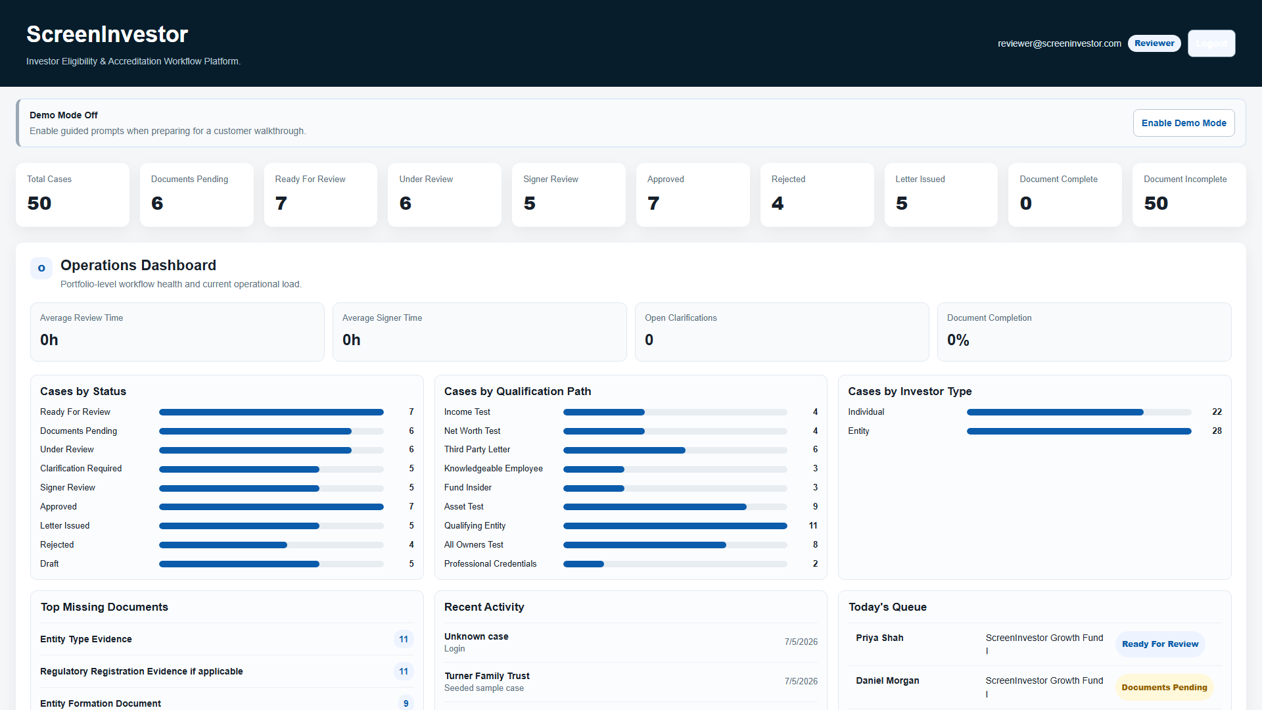Click the reviewer@screeninvestor.com email
Screen dimensions: 1262x710
pyautogui.click(x=1060, y=43)
